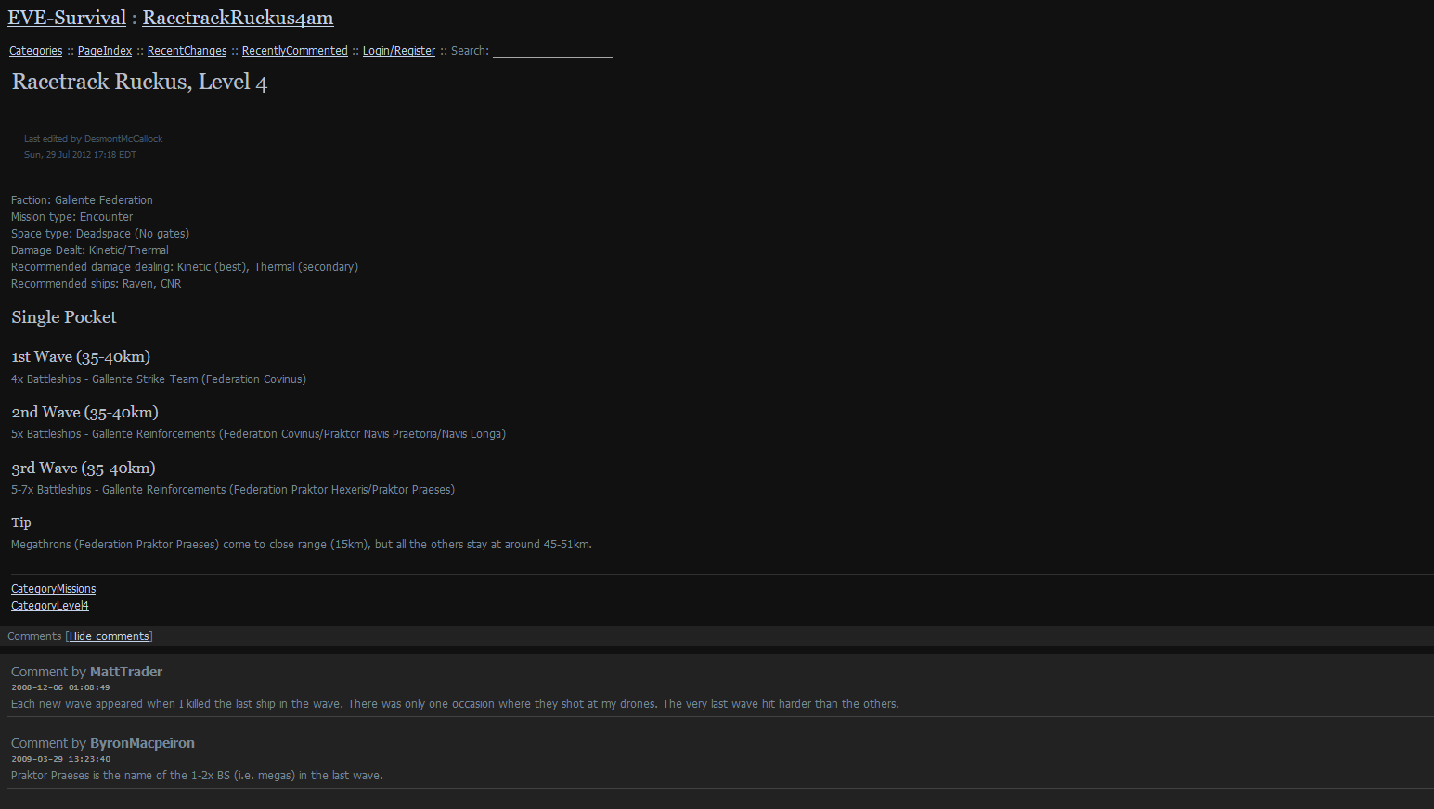Click the Tip section heading
The height and width of the screenshot is (809, 1434).
(21, 523)
